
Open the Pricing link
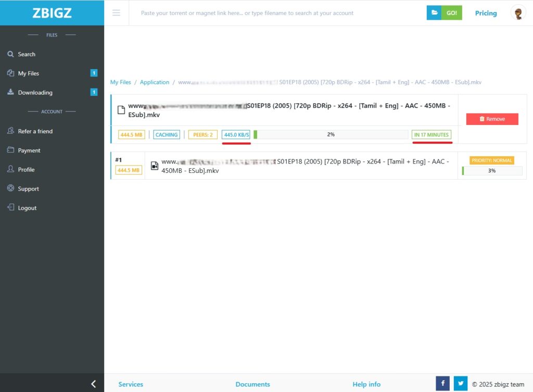(486, 13)
